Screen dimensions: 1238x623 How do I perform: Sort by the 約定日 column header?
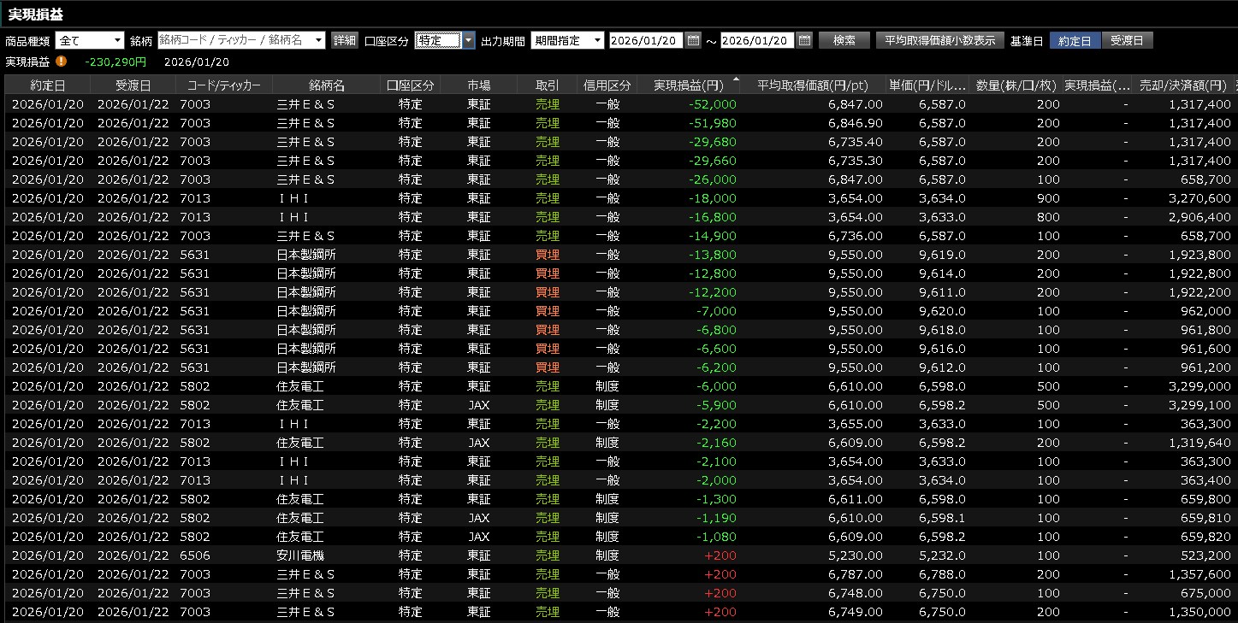click(x=47, y=85)
